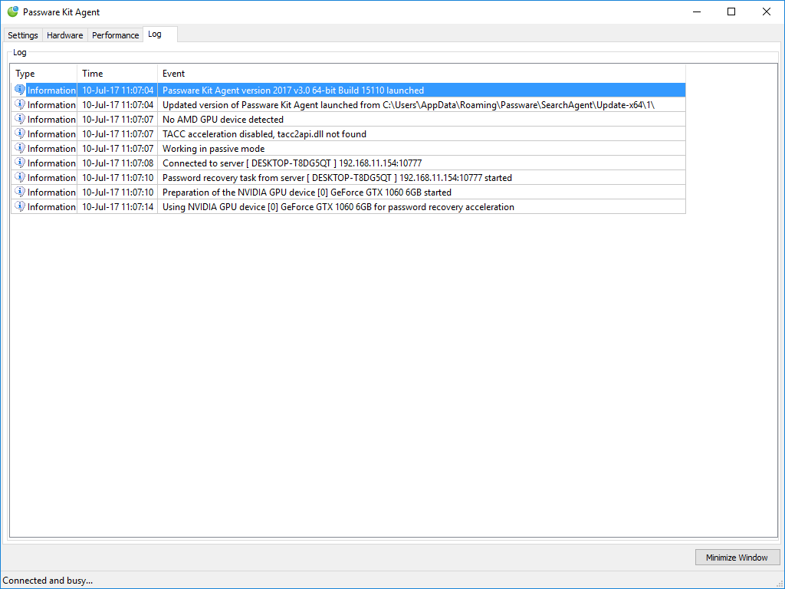Close the Passware Kit Agent window

point(766,12)
